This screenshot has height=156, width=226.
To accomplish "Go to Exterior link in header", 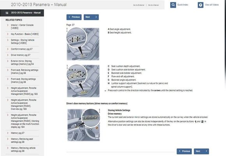I will (x=139, y=5).
